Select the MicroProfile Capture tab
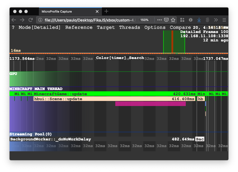 (x=71, y=11)
